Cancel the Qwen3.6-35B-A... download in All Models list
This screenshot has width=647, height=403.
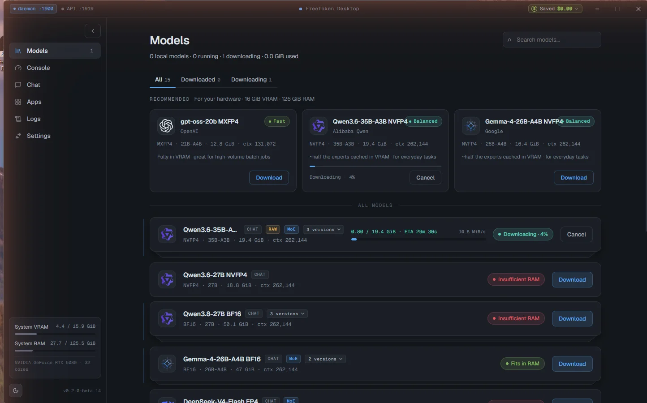576,235
